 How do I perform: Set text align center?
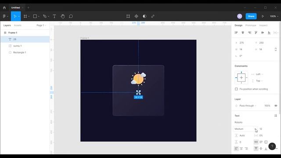coord(241,148)
